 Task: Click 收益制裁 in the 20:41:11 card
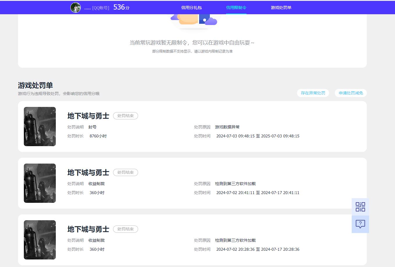tap(96, 184)
